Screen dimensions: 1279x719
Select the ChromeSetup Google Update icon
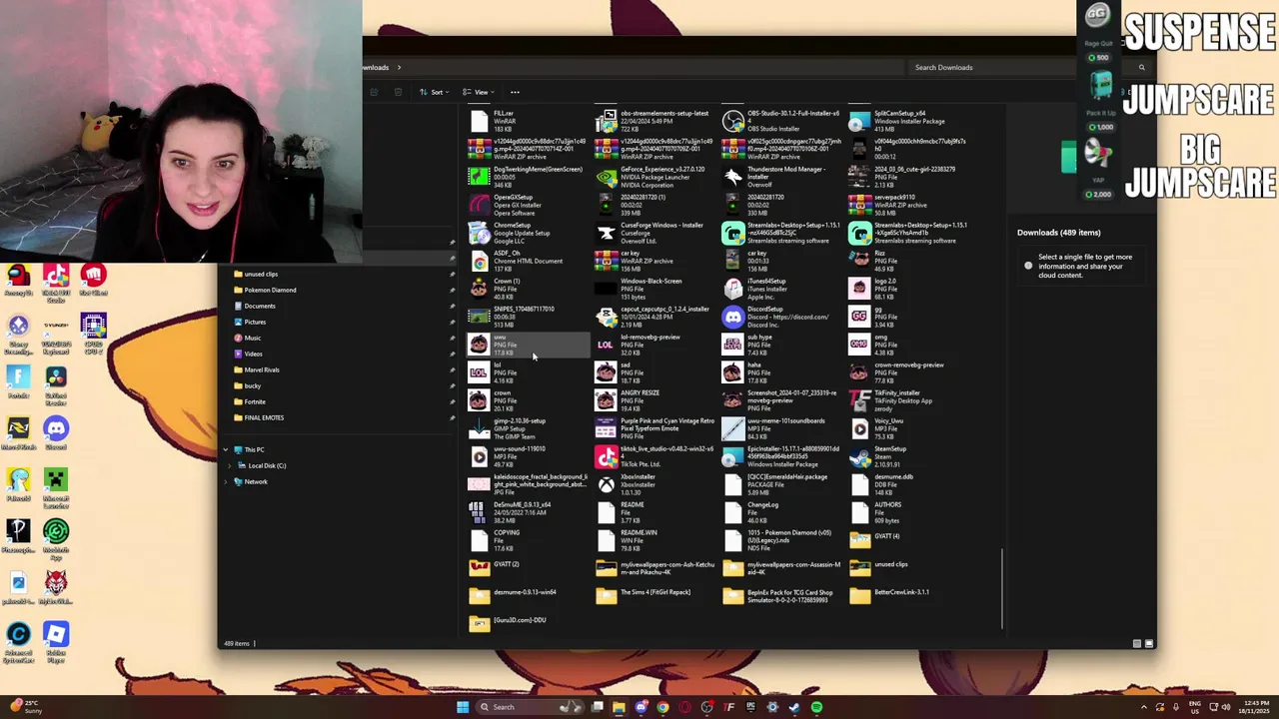480,234
